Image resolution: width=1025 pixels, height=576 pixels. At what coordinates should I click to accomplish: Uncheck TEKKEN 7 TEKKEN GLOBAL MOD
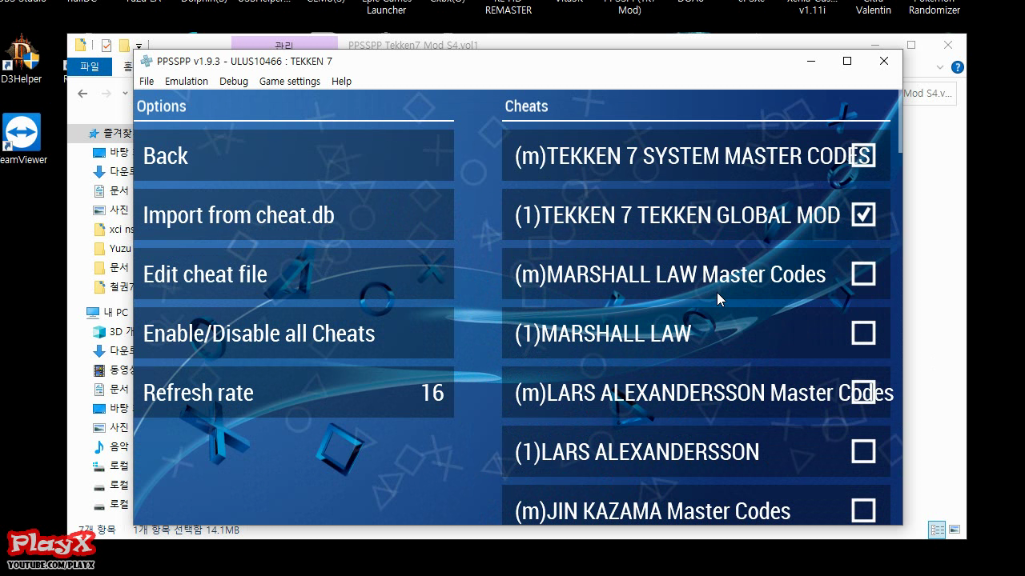[863, 214]
